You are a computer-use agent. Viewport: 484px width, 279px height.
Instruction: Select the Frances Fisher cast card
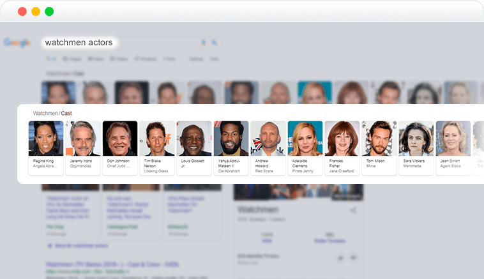[342, 148]
